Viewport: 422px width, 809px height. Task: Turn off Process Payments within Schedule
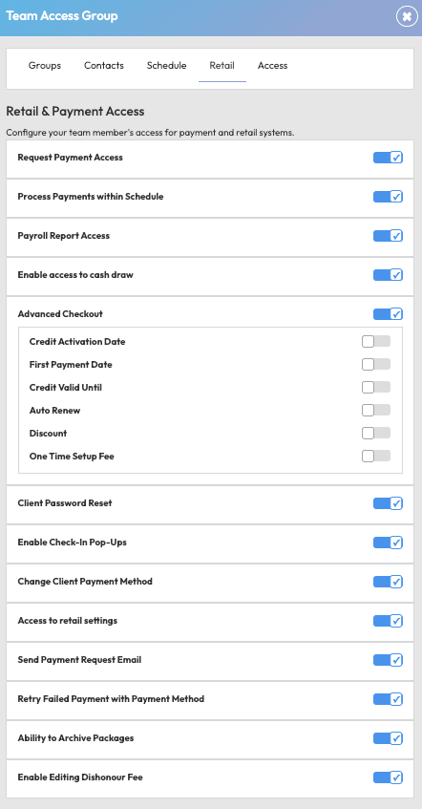[x=388, y=197]
